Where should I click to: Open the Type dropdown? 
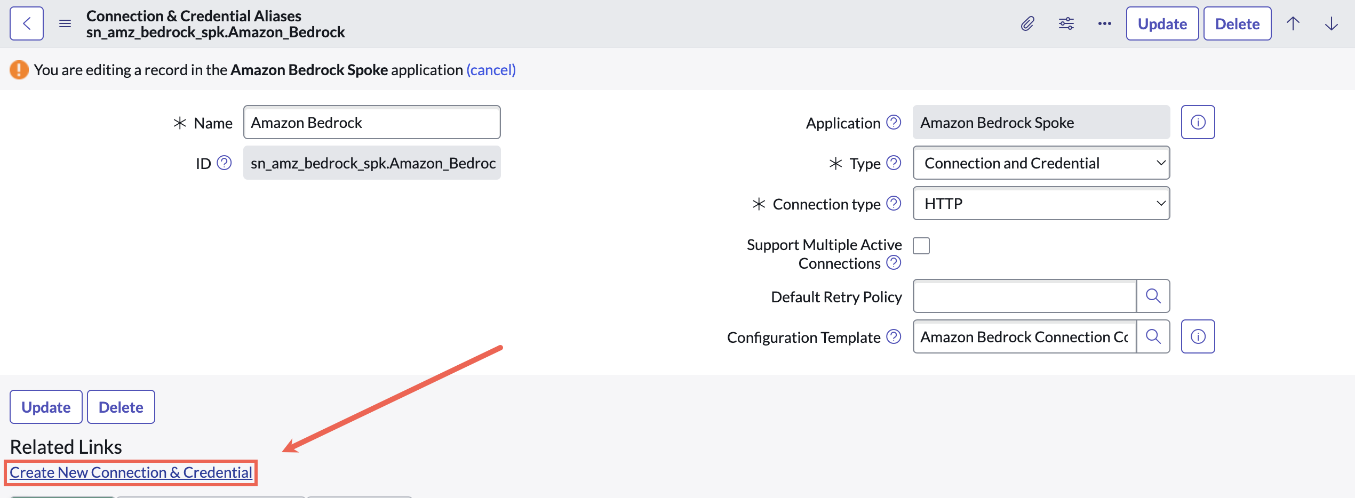tap(1041, 163)
